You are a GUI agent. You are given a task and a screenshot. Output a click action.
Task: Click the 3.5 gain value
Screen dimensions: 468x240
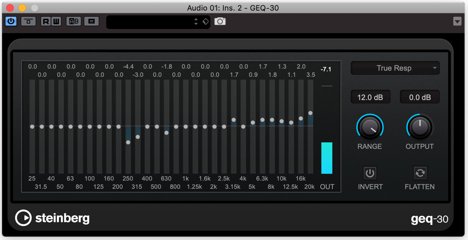point(311,75)
